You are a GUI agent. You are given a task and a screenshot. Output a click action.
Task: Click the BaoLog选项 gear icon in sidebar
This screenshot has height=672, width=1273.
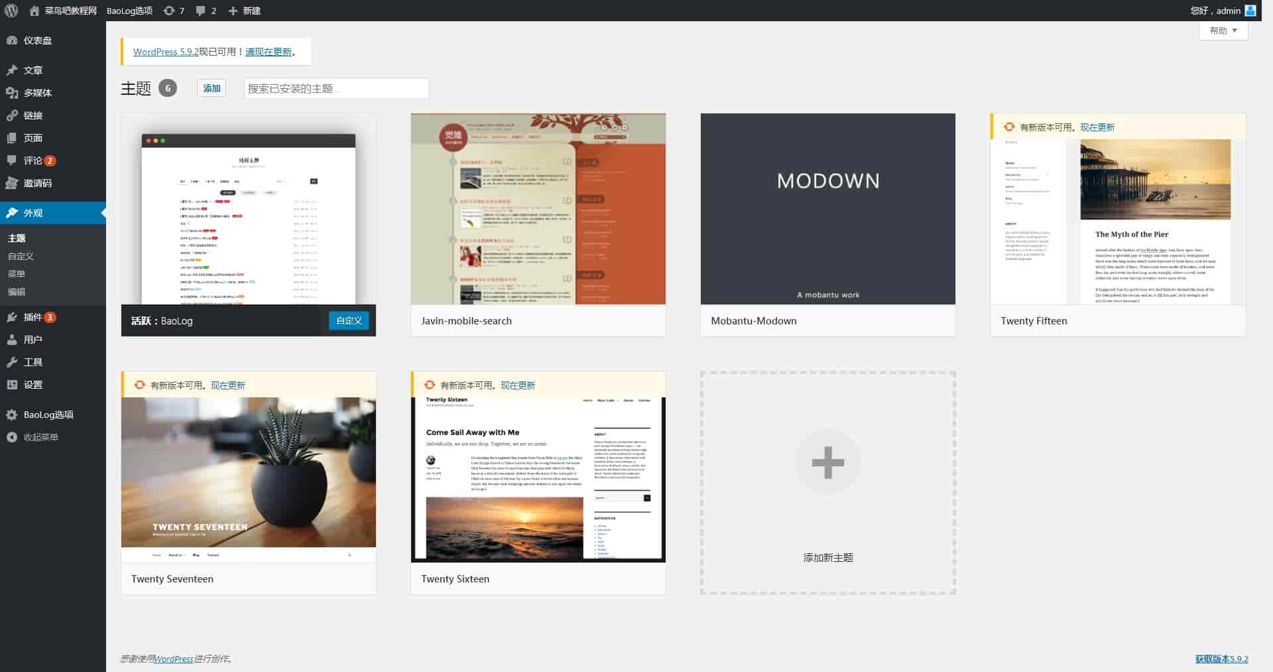[12, 415]
